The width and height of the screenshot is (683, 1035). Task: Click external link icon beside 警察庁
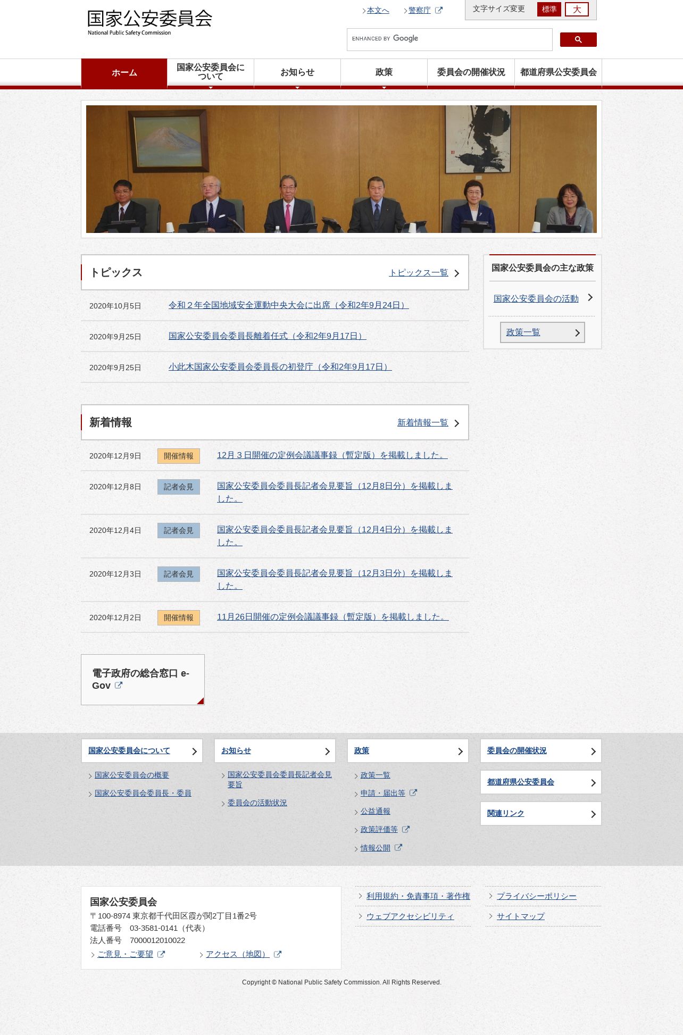[439, 10]
